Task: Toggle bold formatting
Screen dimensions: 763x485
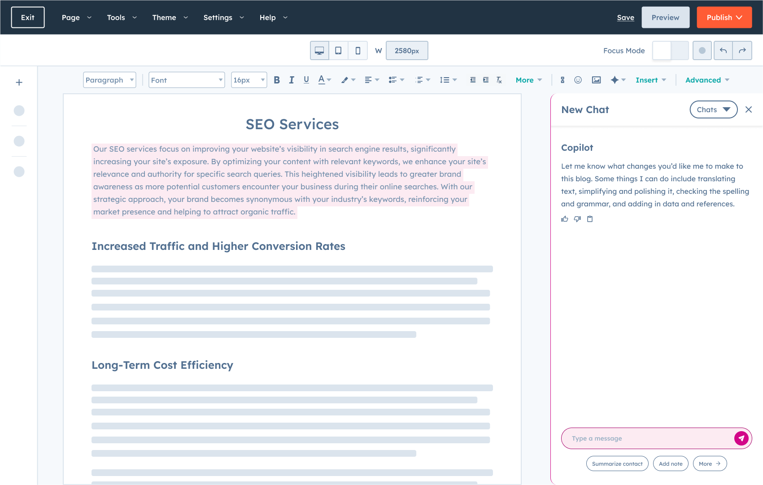Action: [x=276, y=79]
